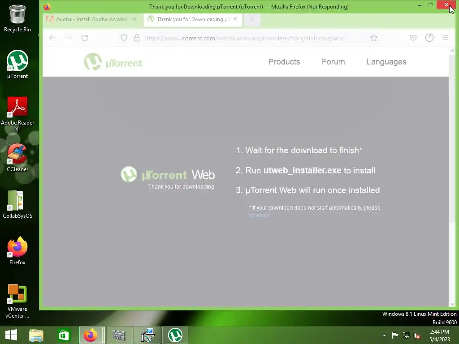
Task: Click the browser forward arrow
Action: pyautogui.click(x=69, y=38)
